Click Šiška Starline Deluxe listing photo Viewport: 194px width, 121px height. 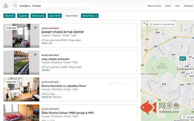pos(21,113)
